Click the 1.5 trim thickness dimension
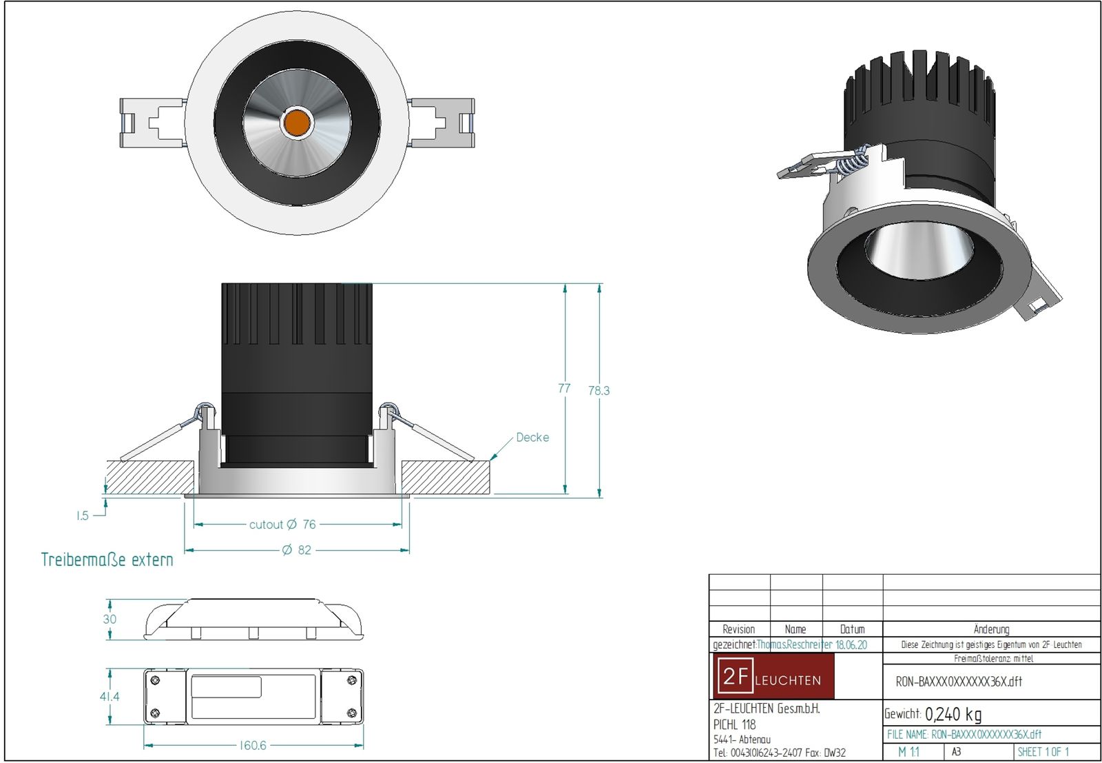Screen dimensions: 1102x763 click(83, 516)
